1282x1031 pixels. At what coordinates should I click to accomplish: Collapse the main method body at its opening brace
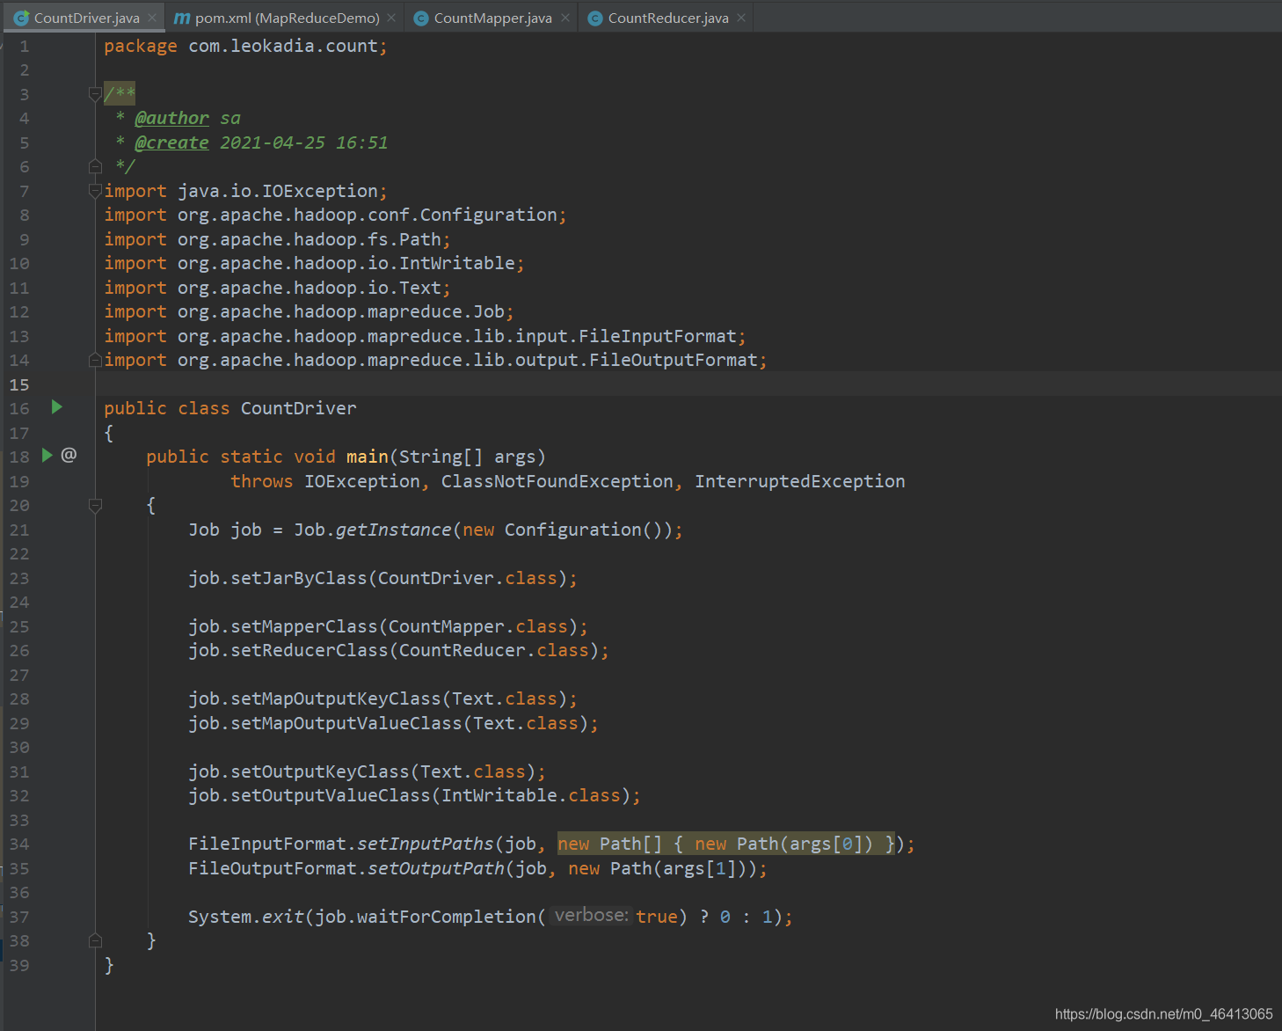(95, 505)
